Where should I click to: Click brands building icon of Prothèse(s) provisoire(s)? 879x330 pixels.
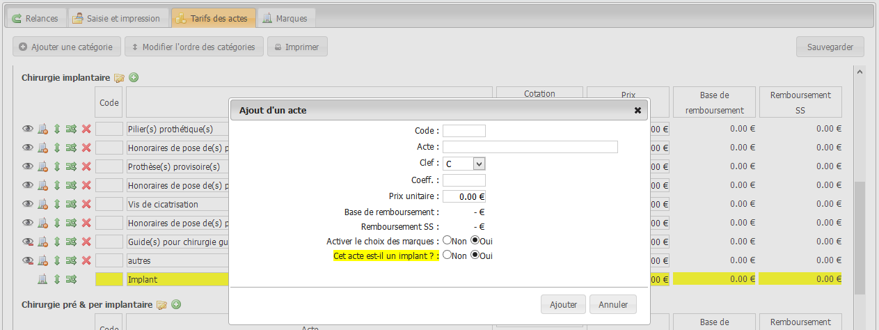[x=43, y=166]
